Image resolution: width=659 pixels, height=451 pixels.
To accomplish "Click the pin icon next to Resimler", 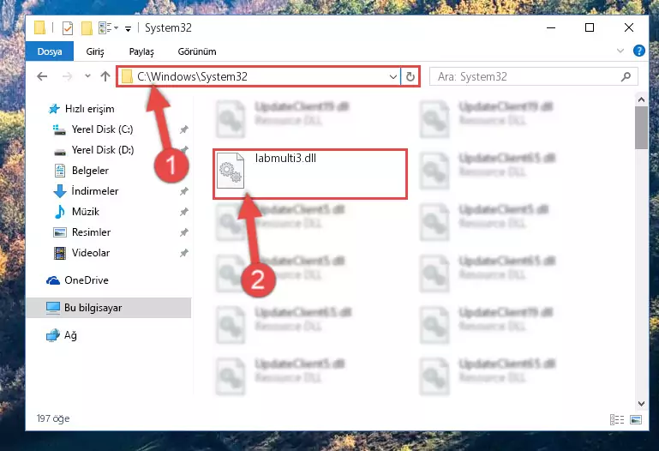I will point(183,233).
